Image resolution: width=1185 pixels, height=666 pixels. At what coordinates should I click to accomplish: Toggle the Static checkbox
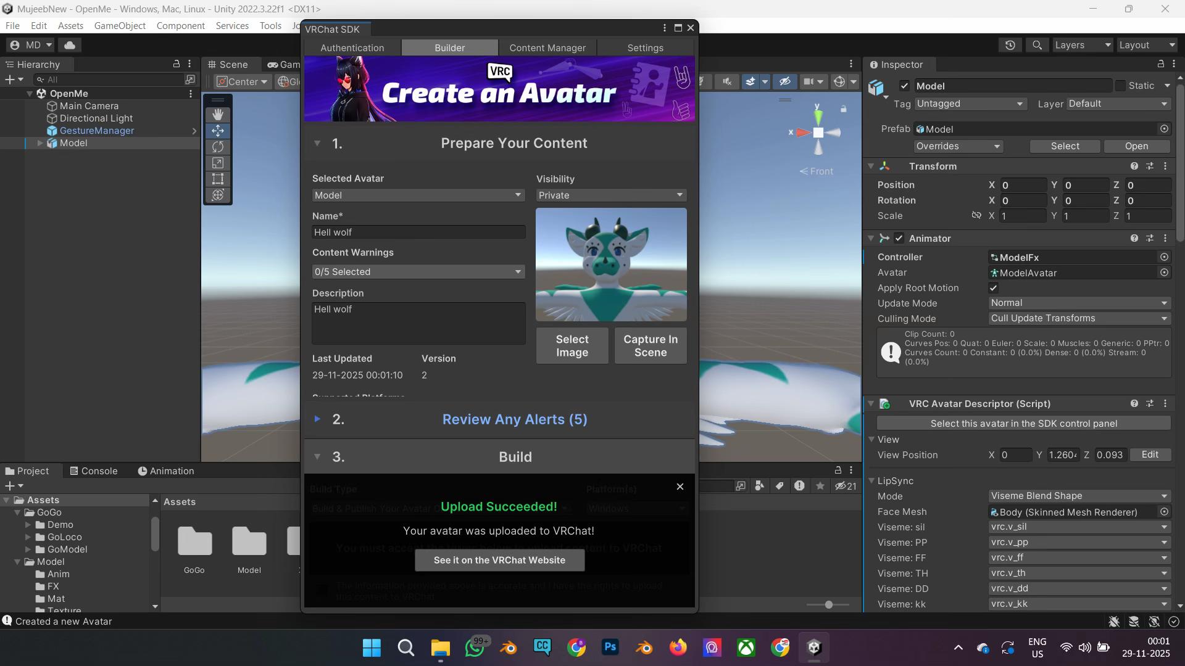coord(1120,86)
